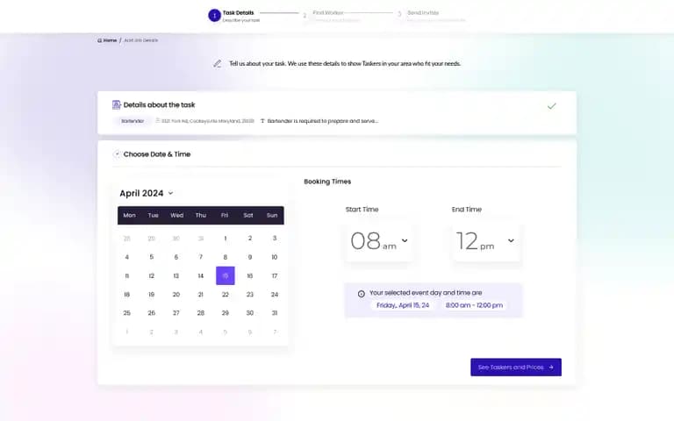This screenshot has width=674, height=421.
Task: Click the location icon before the address
Action: (x=158, y=121)
